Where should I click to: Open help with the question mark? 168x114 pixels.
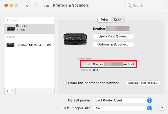coord(162,108)
